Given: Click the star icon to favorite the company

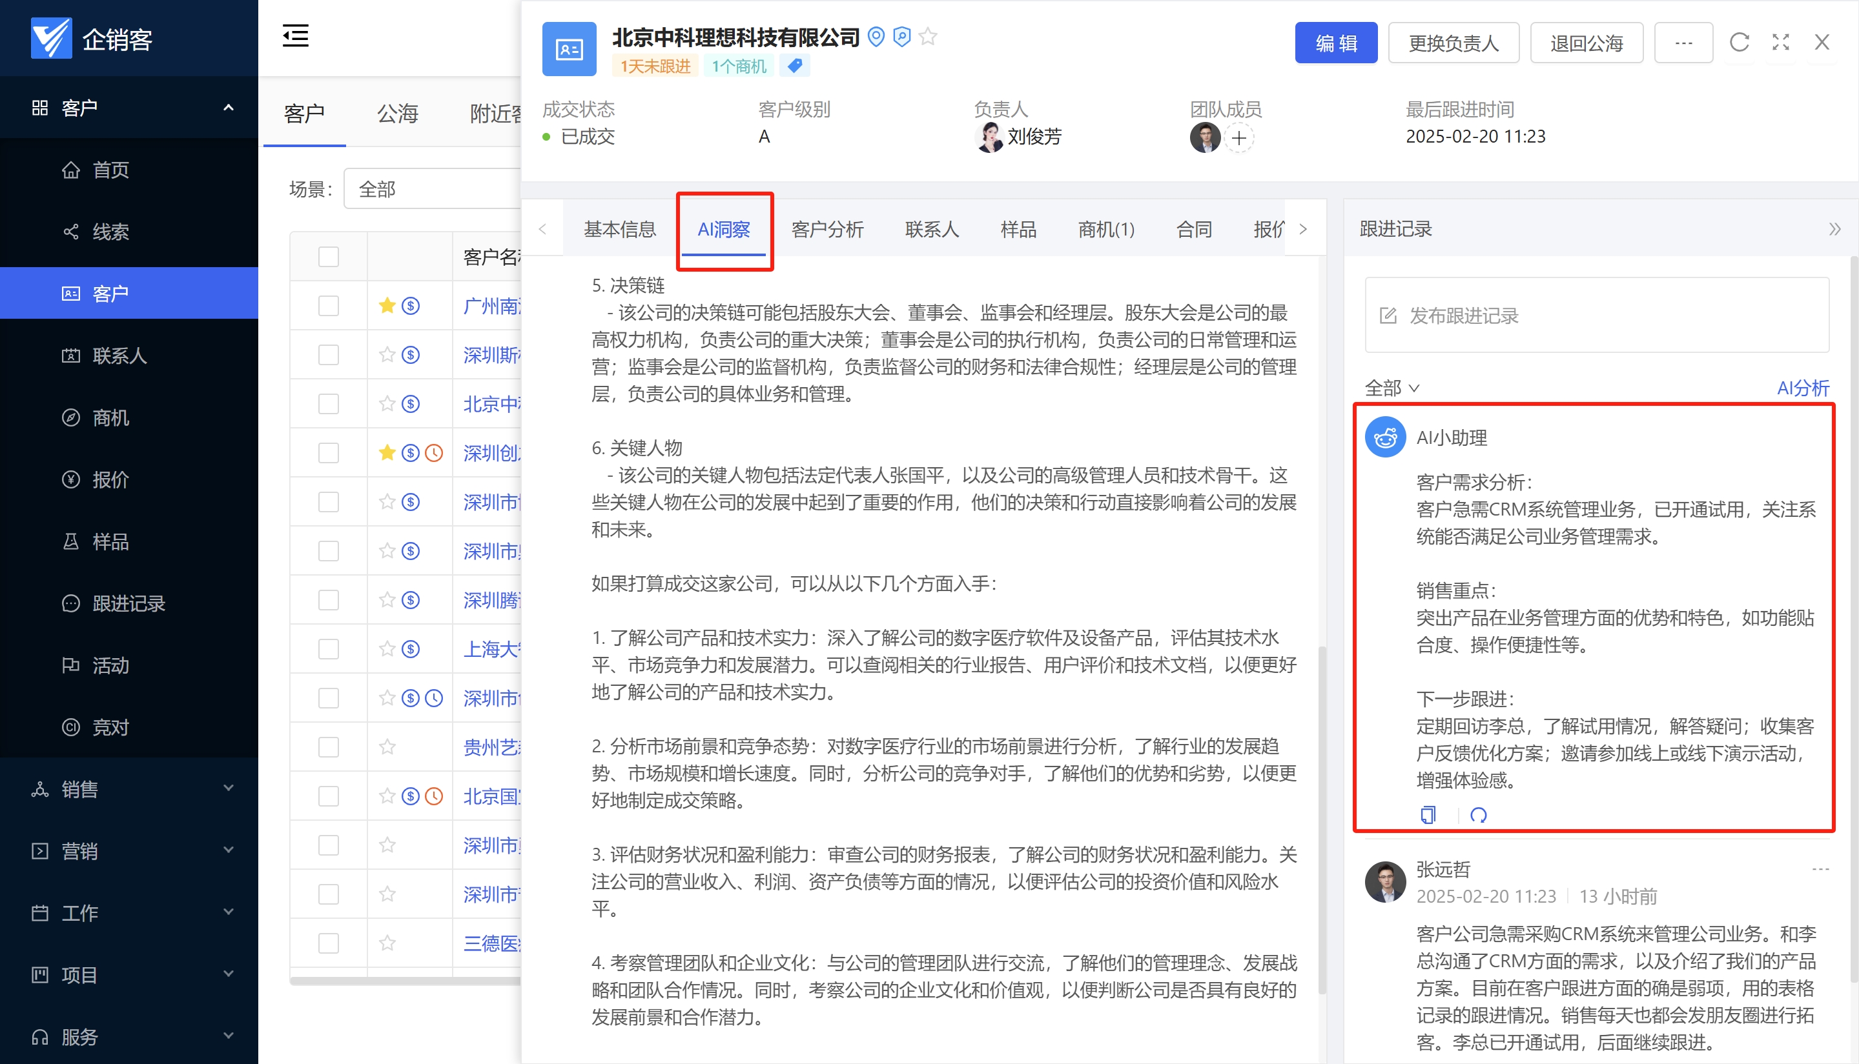Looking at the screenshot, I should tap(928, 37).
